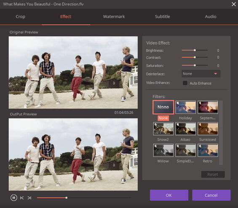Click the OK button
This screenshot has width=238, height=208.
click(x=169, y=195)
